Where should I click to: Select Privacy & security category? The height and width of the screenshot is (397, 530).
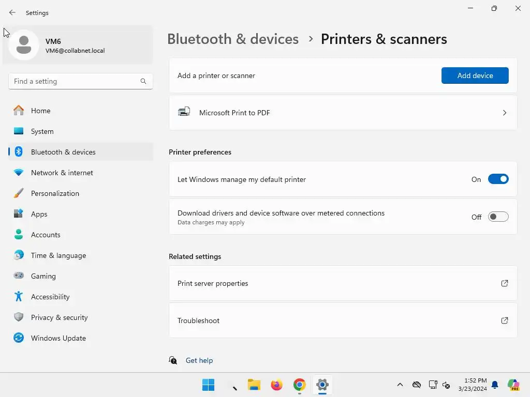[x=81, y=317]
